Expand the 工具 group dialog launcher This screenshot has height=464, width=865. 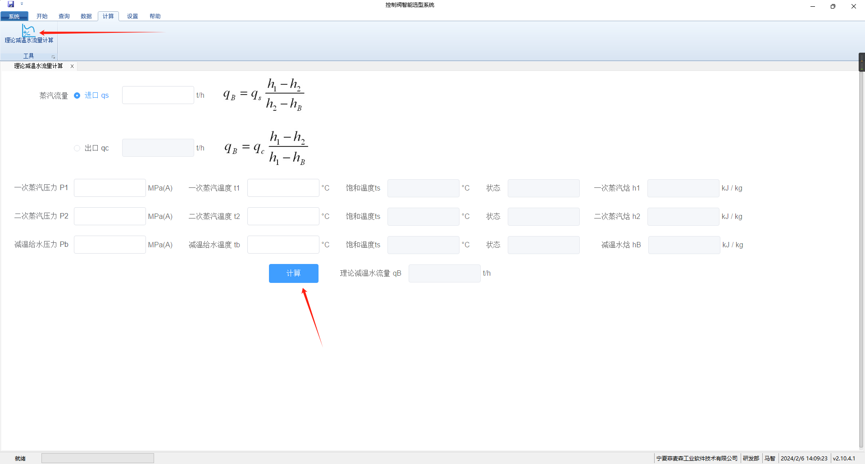tap(53, 57)
